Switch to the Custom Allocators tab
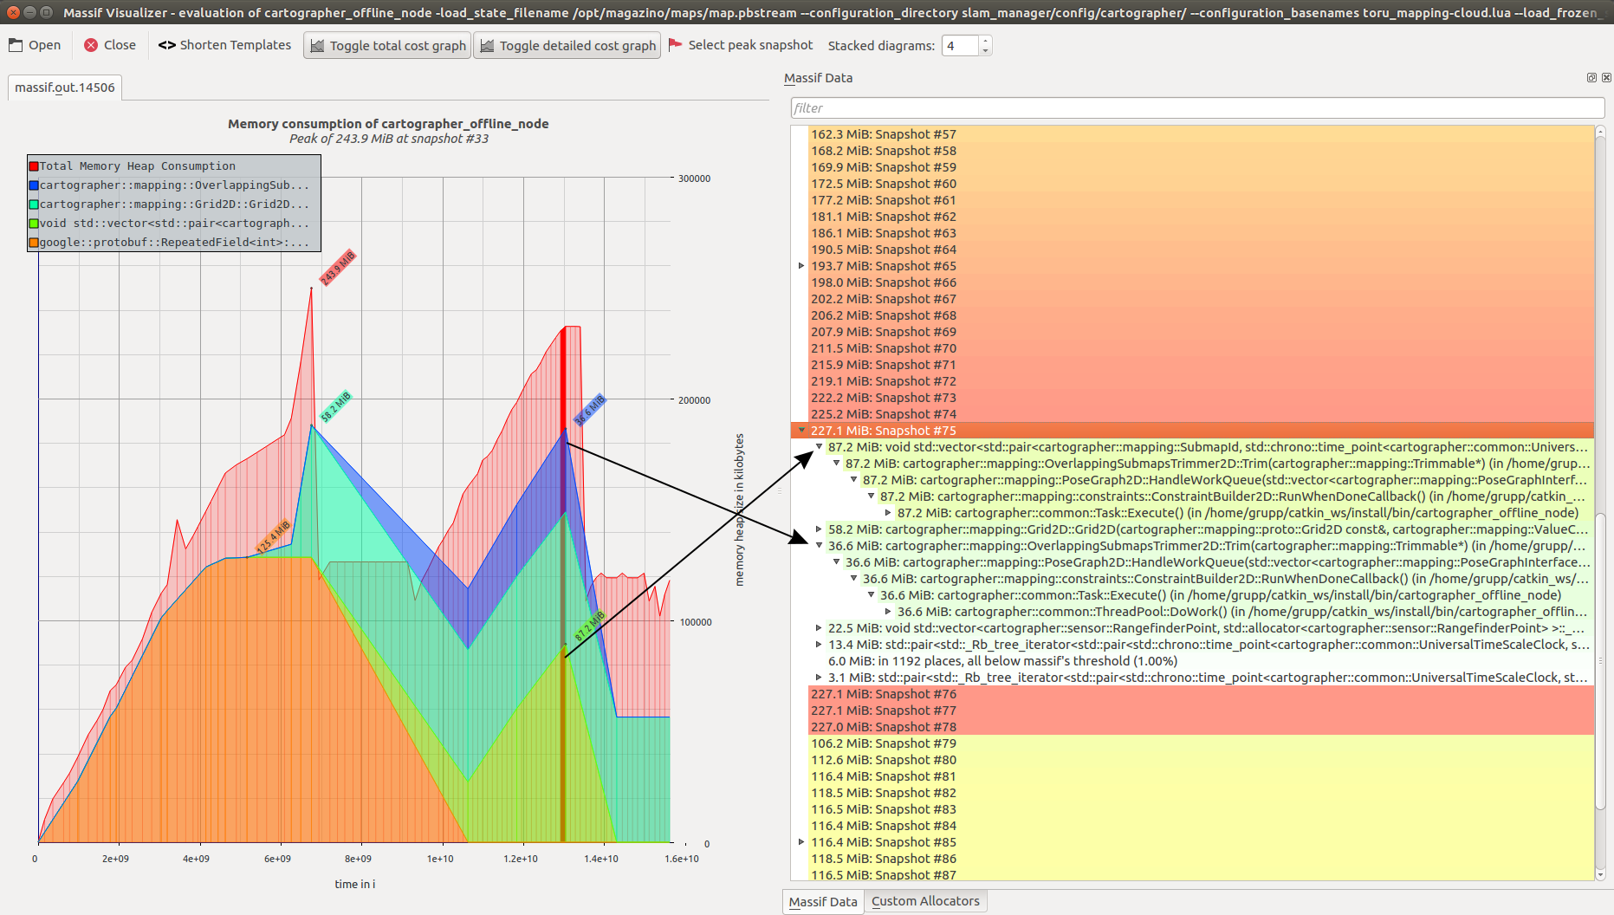Screen dimensions: 1614x915 (x=925, y=901)
